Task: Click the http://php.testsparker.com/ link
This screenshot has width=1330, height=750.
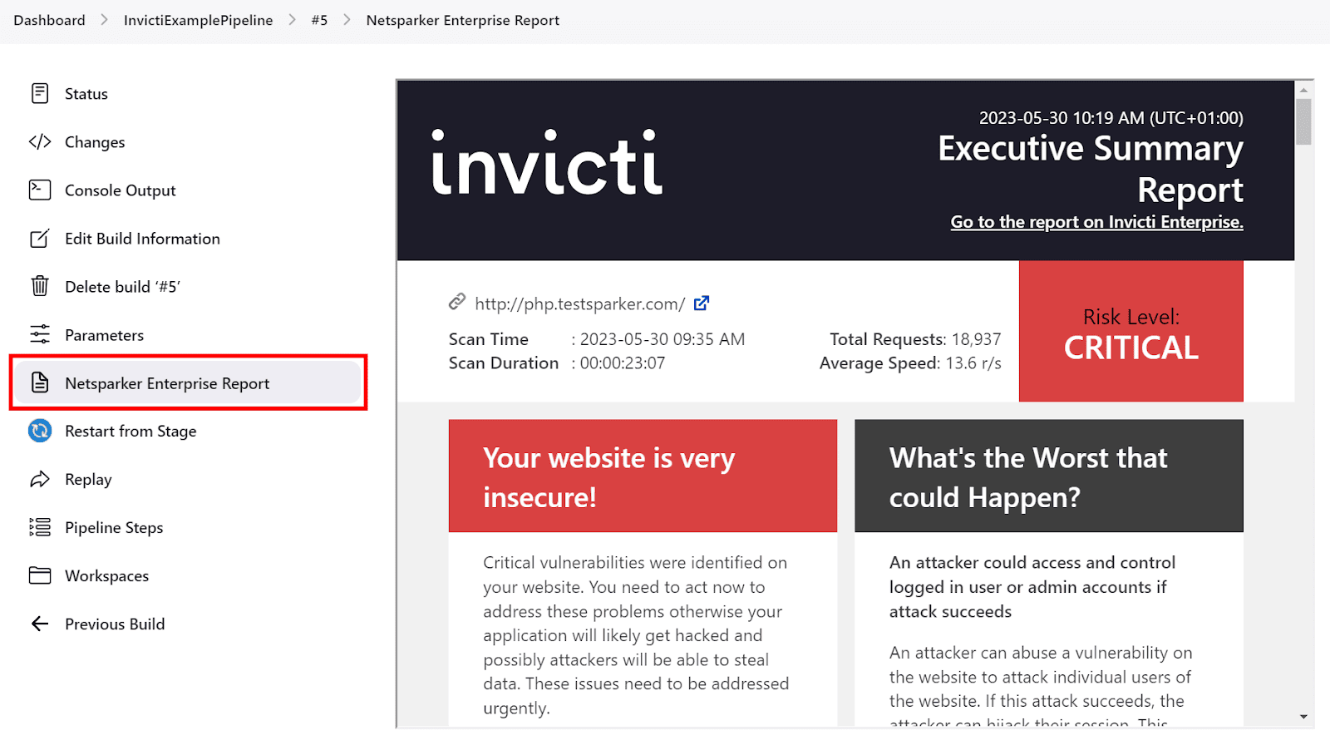Action: tap(579, 303)
